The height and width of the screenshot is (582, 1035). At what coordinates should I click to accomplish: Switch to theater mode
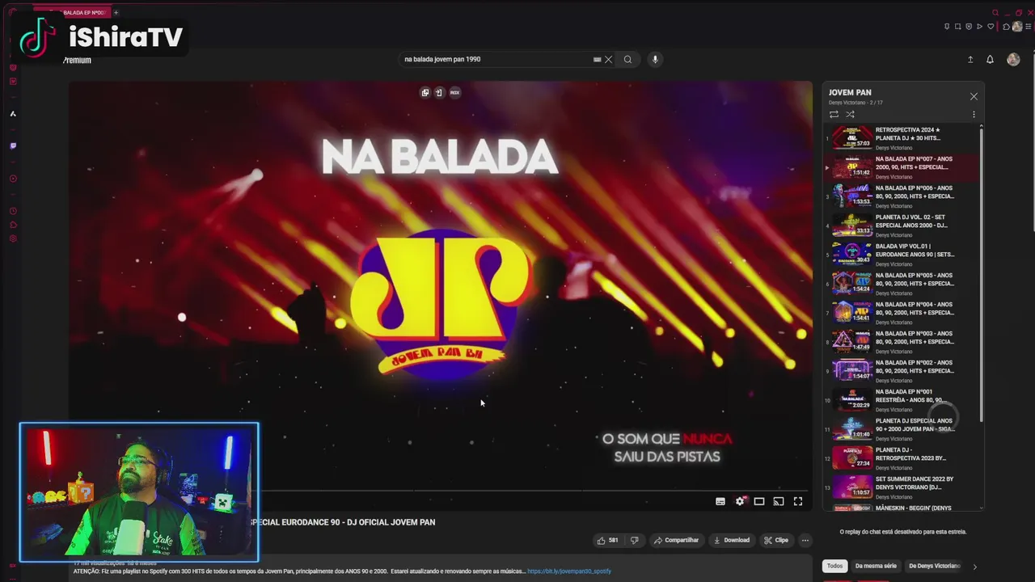pyautogui.click(x=759, y=501)
